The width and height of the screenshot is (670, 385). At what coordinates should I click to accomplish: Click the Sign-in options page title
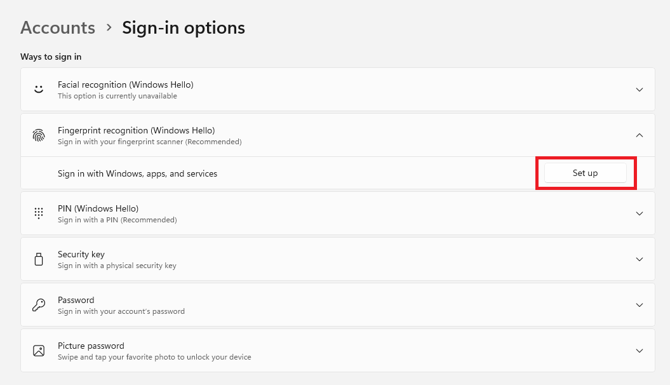183,27
